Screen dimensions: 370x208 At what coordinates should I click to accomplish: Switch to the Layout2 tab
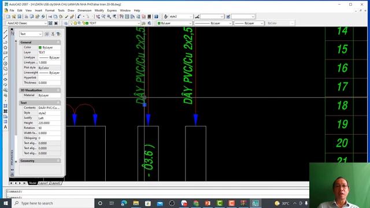(56, 183)
